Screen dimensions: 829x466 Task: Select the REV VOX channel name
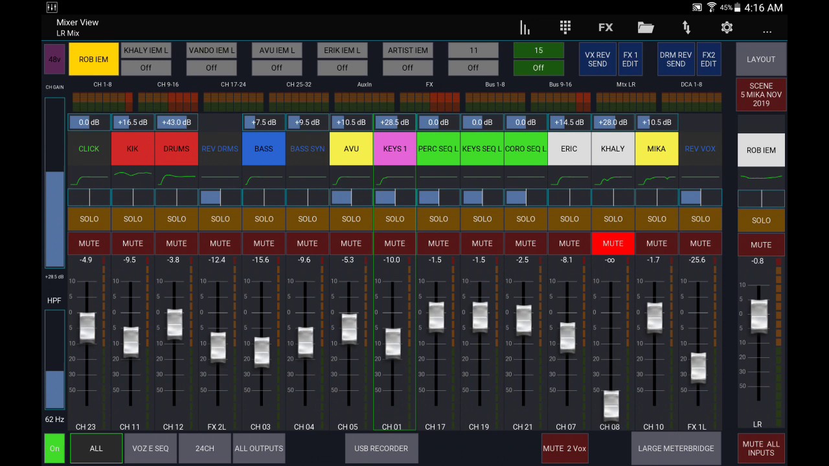700,149
